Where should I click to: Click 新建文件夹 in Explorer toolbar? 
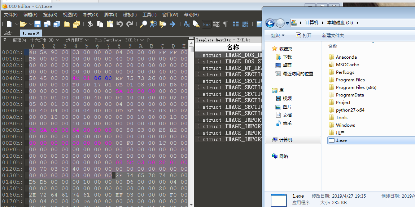pyautogui.click(x=333, y=35)
